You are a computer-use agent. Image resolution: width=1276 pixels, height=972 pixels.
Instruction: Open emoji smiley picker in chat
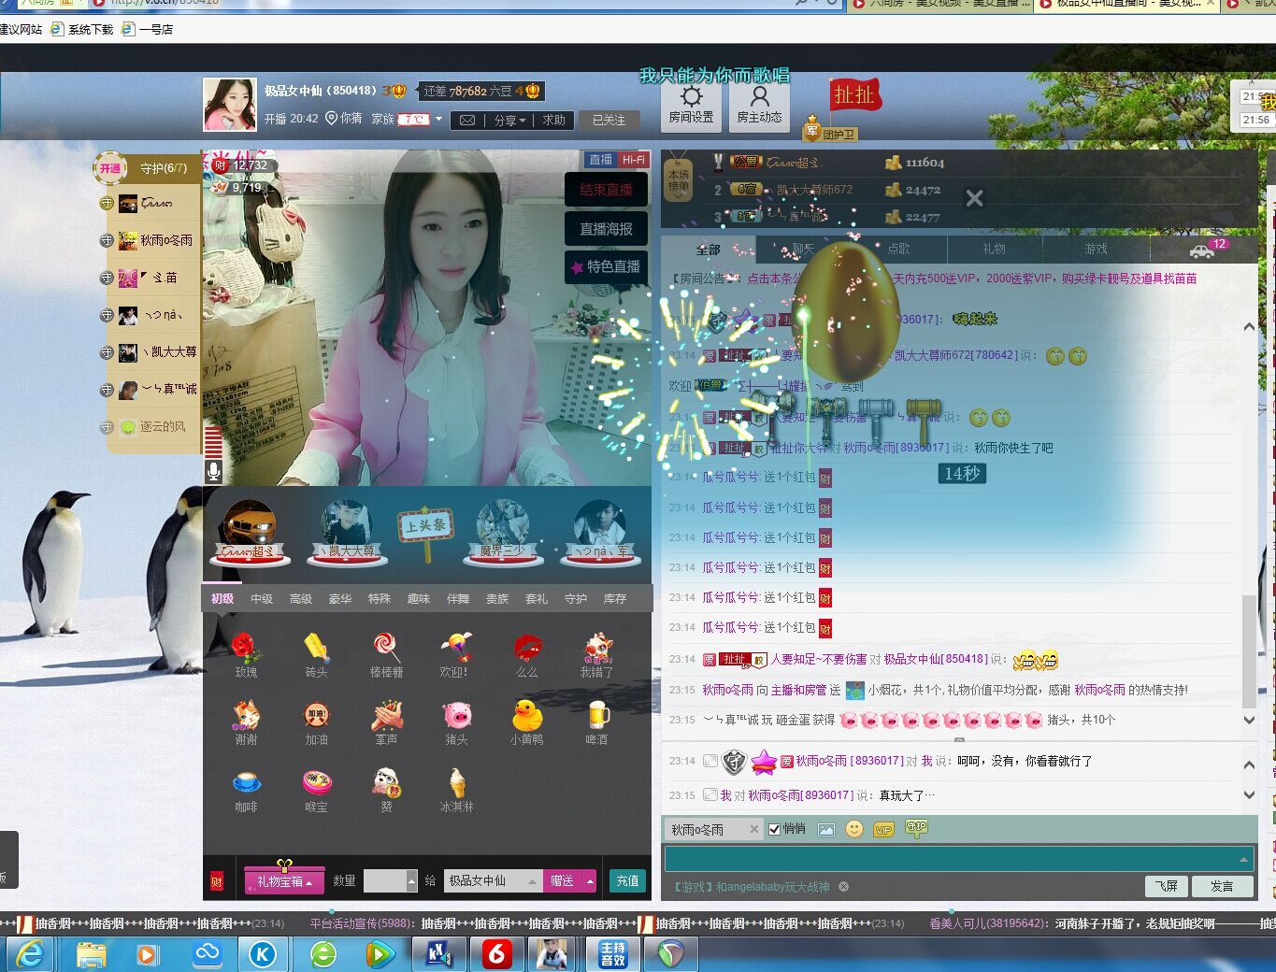pyautogui.click(x=853, y=829)
